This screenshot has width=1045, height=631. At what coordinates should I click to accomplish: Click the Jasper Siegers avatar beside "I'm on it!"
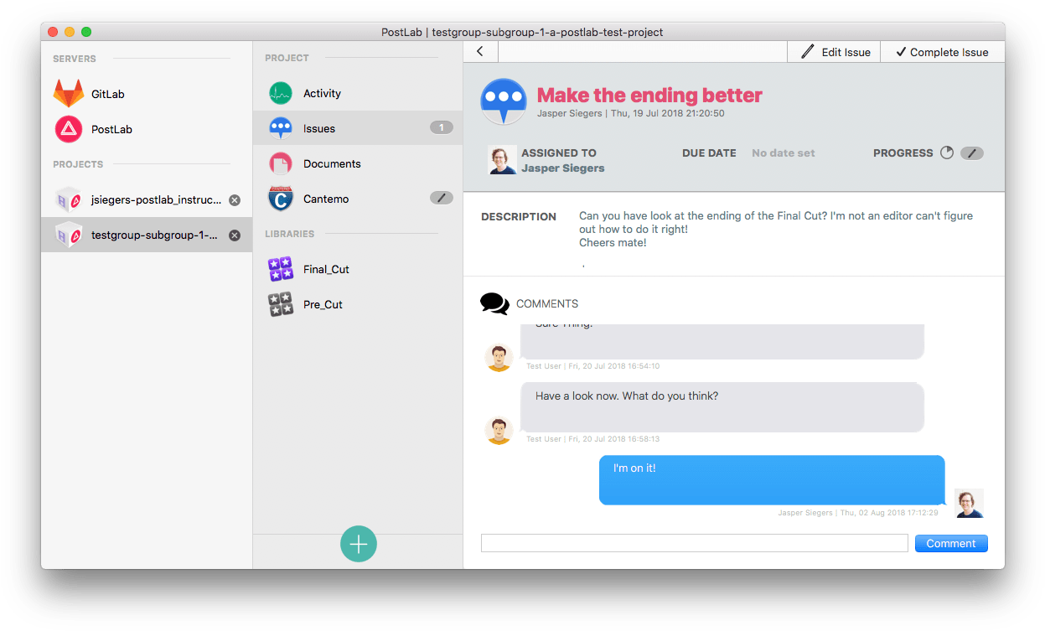click(x=969, y=503)
